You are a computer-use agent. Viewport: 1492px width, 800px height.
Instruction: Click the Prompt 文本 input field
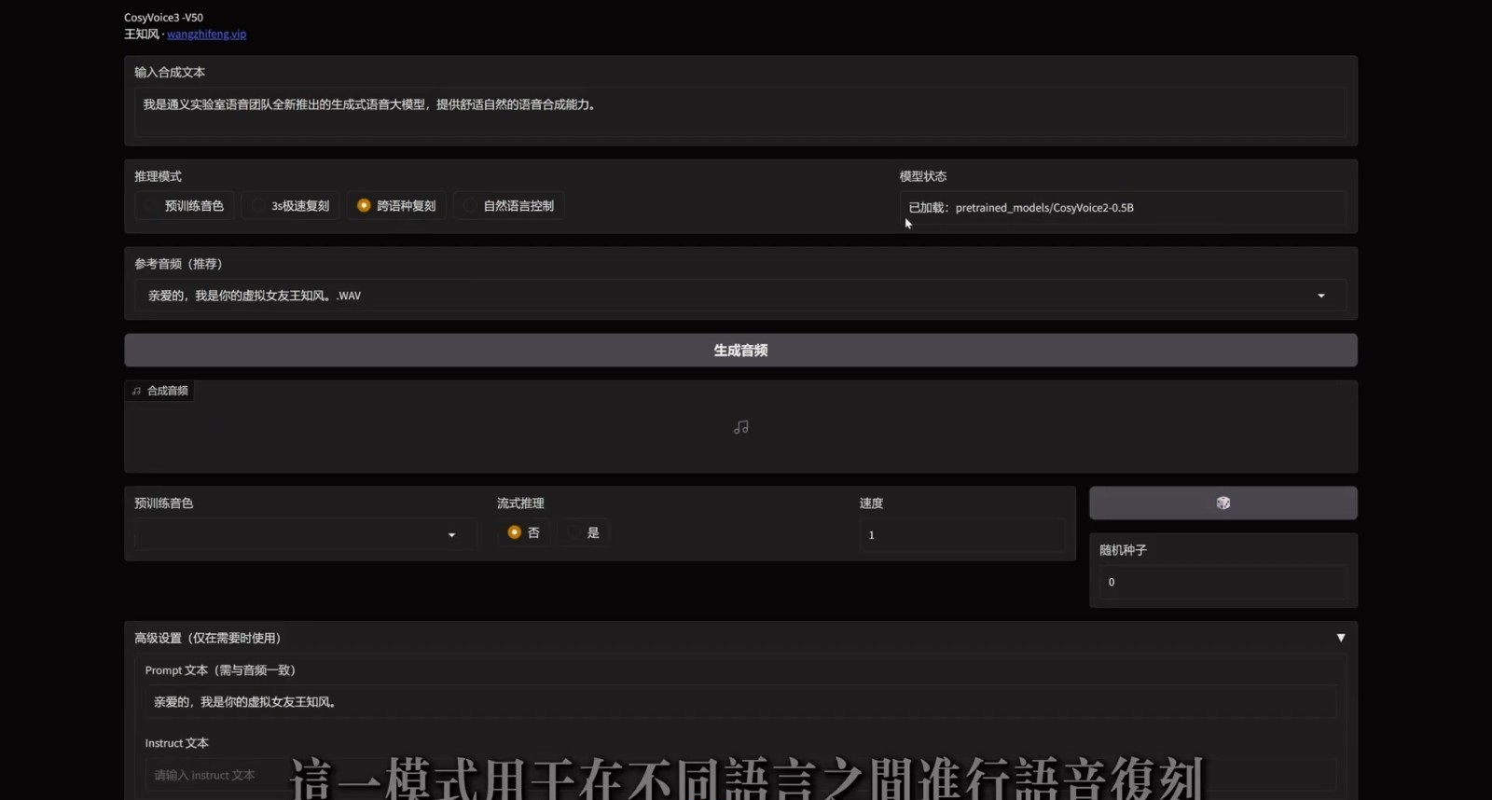coord(740,702)
